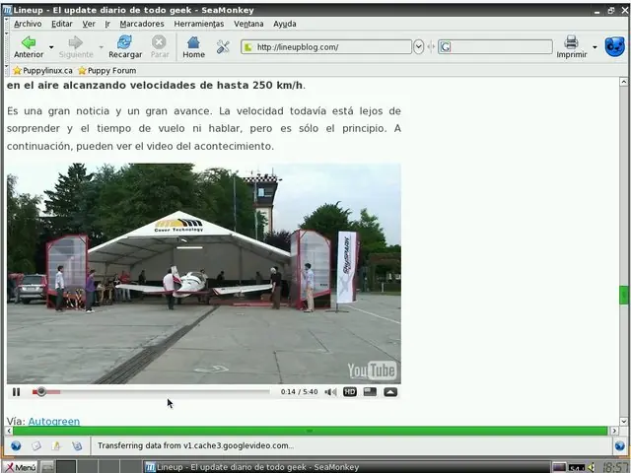The image size is (631, 473).
Task: Open the Anterior history dropdown arrow
Action: click(x=51, y=47)
